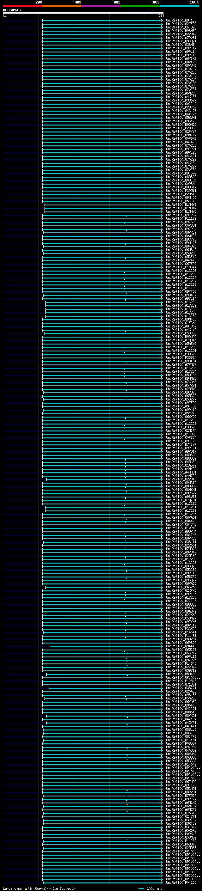Click the ruler end position 452
Viewport: 202px width, 891px height.
[159, 15]
